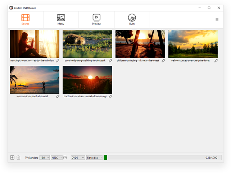Click the add video plus icon
Screen dimensions: 231x173
12,158
